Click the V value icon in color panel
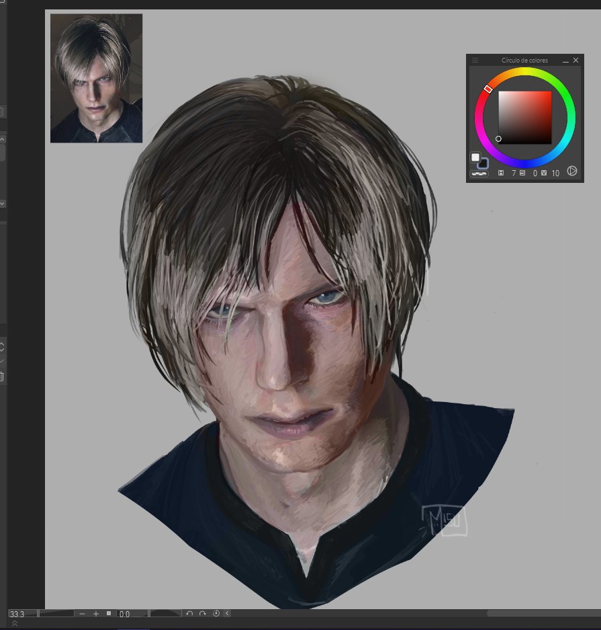Image resolution: width=601 pixels, height=630 pixels. (x=544, y=173)
